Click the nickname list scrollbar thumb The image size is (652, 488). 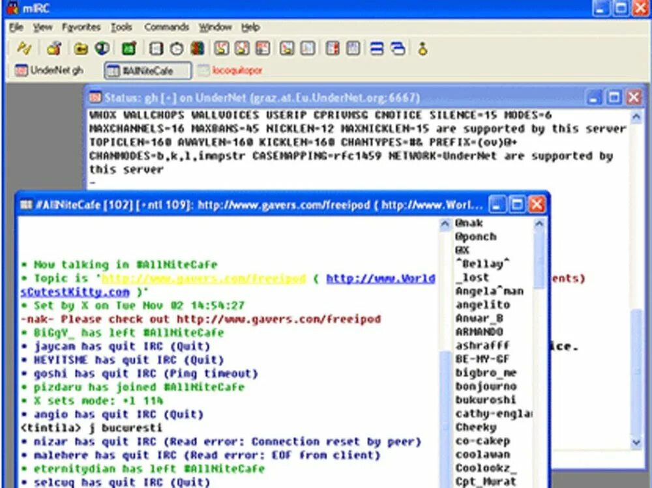coord(539,259)
